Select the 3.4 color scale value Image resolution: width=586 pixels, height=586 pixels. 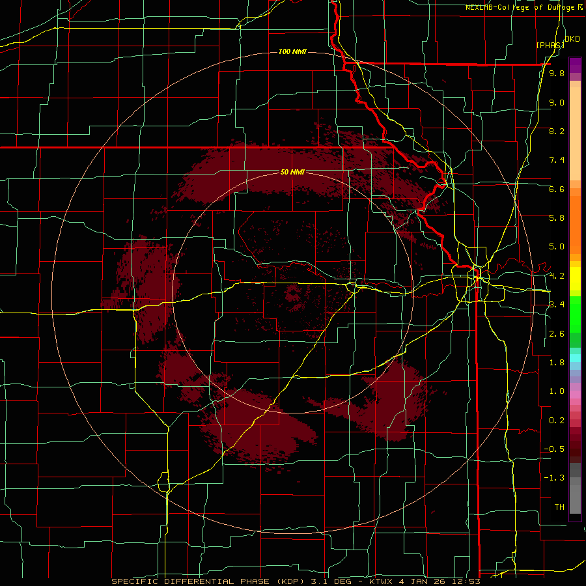(x=557, y=305)
